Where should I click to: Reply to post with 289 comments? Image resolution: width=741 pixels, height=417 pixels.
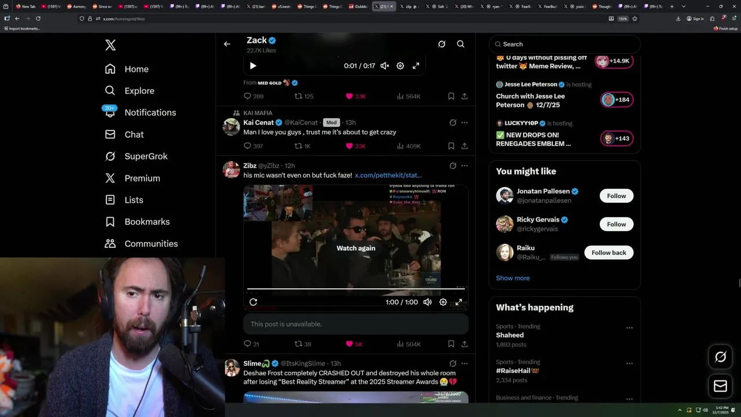pyautogui.click(x=254, y=96)
